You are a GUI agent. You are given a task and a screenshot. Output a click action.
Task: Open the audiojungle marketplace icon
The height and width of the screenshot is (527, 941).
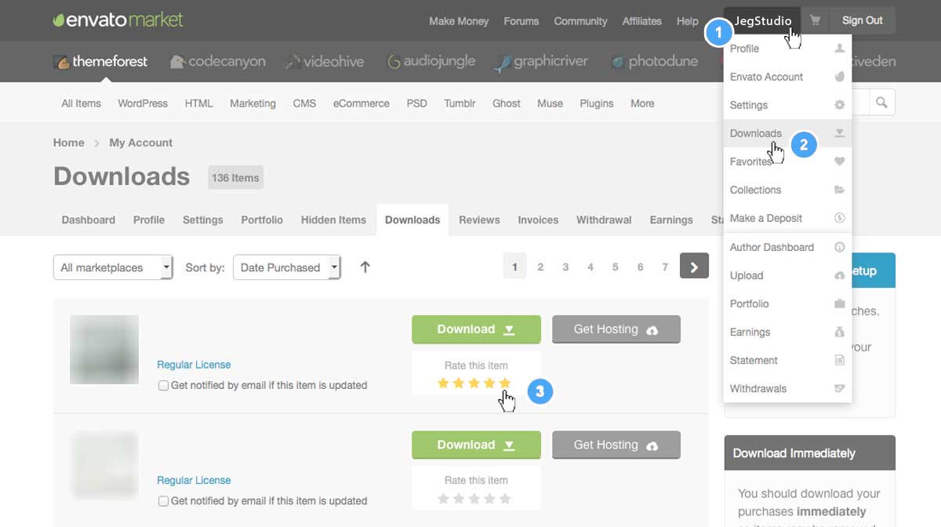(394, 62)
